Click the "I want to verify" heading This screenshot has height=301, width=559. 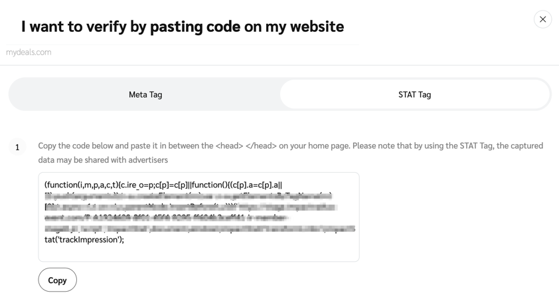pyautogui.click(x=182, y=27)
